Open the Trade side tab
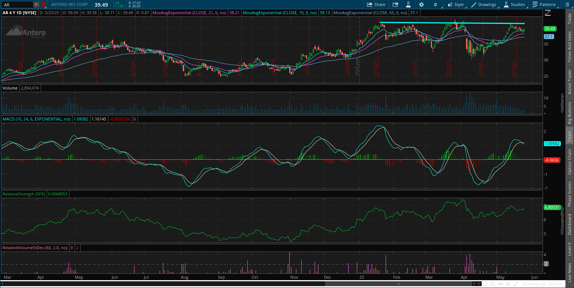This screenshot has width=574, height=288. [x=570, y=18]
